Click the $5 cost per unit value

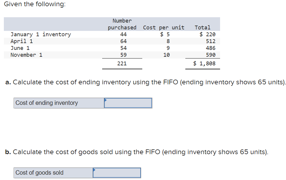click(164, 34)
